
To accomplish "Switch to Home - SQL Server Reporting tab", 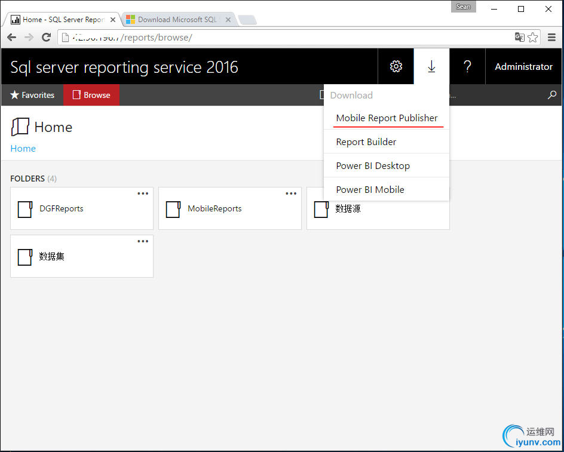I will point(63,20).
